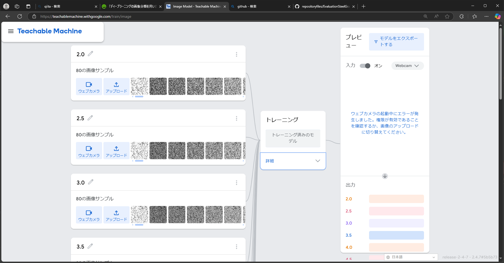Image resolution: width=504 pixels, height=263 pixels.
Task: Add this page to favorites
Action: pos(447,16)
